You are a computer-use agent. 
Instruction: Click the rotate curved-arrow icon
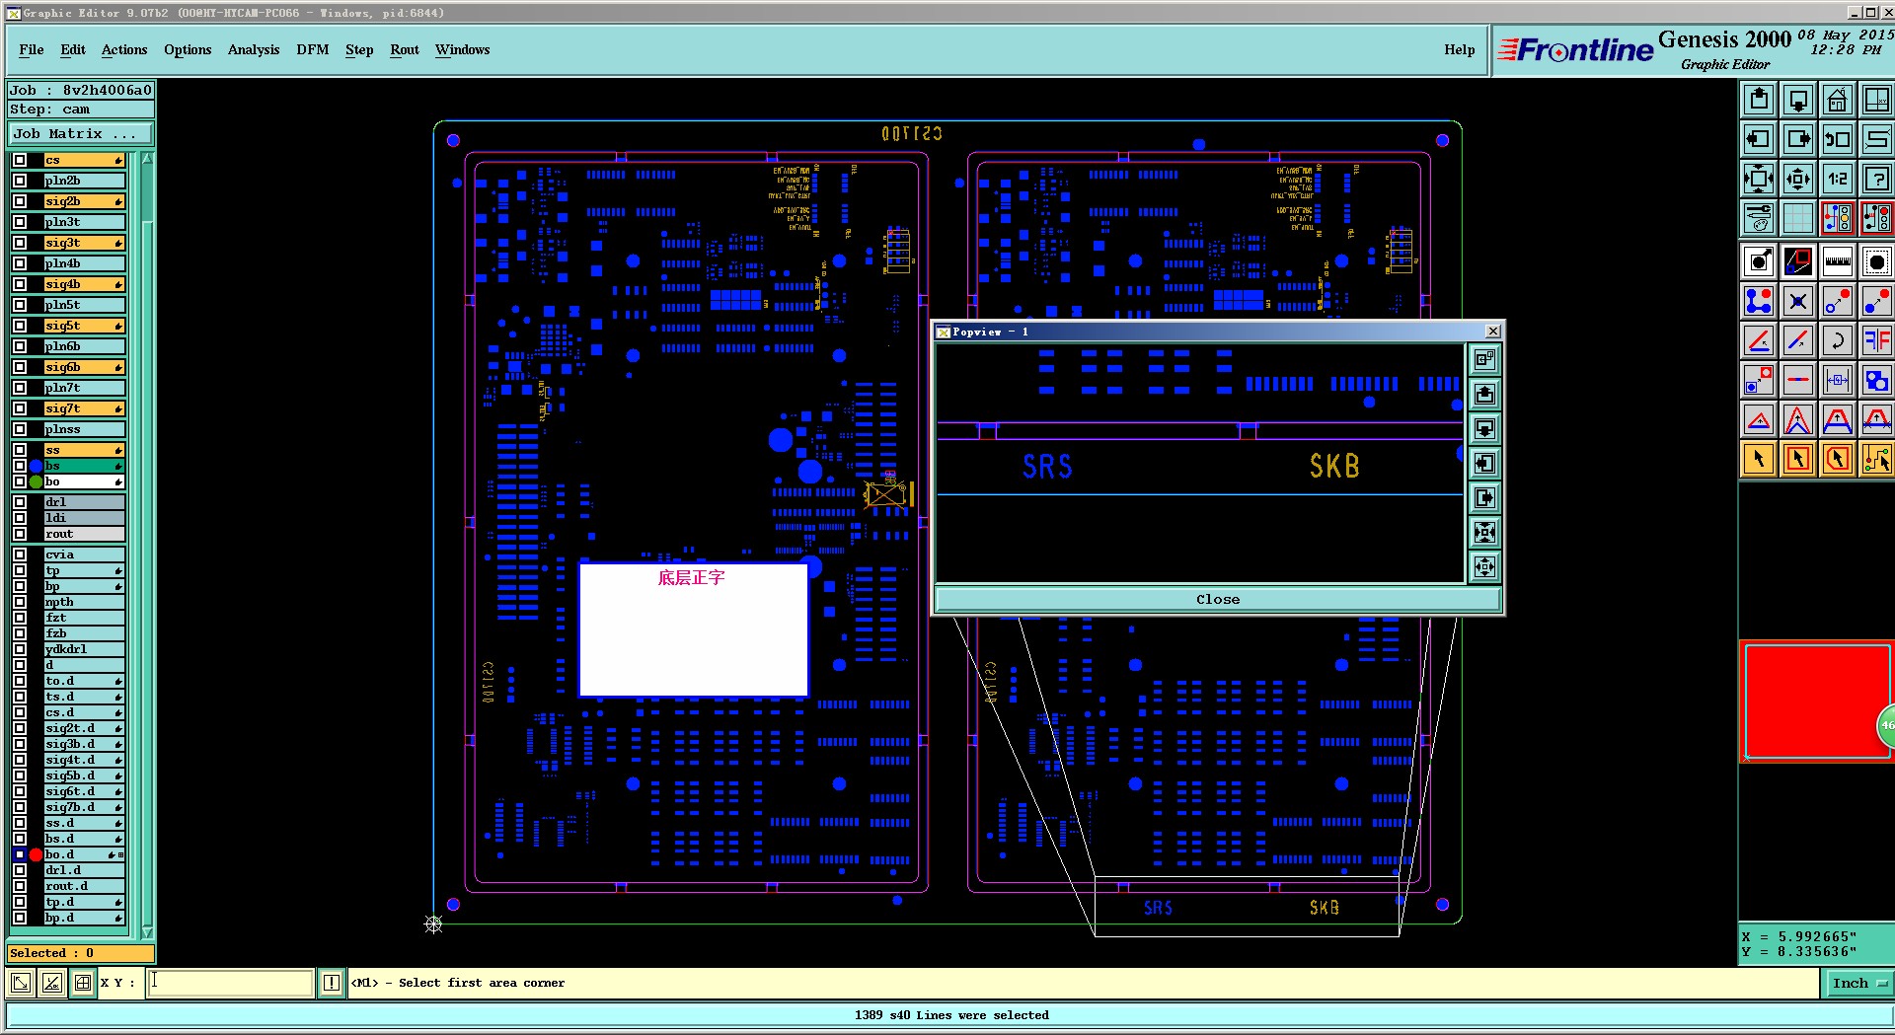(1837, 341)
